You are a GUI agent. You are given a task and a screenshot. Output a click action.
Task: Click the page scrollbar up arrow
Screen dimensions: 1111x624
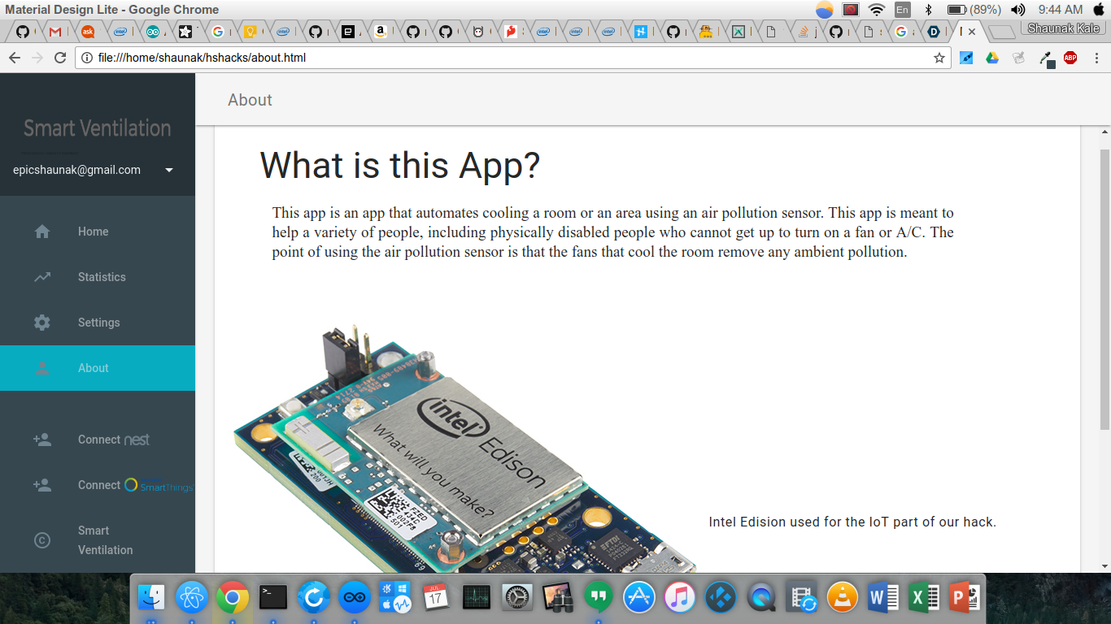1104,132
